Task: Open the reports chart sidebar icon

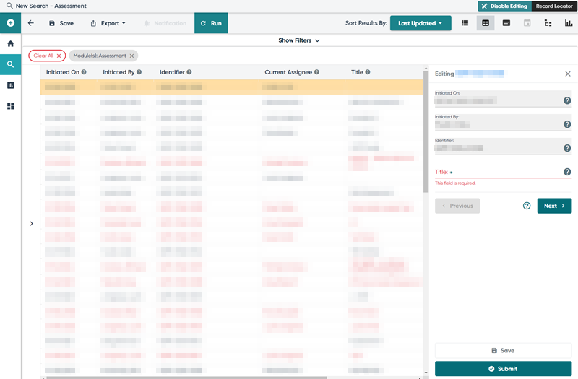Action: [10, 85]
